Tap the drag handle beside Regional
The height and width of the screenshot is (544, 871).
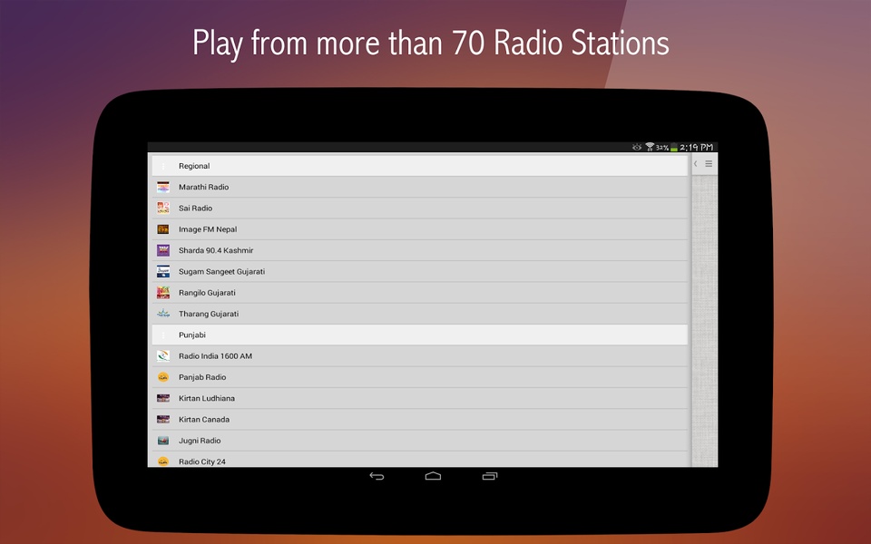coord(163,166)
